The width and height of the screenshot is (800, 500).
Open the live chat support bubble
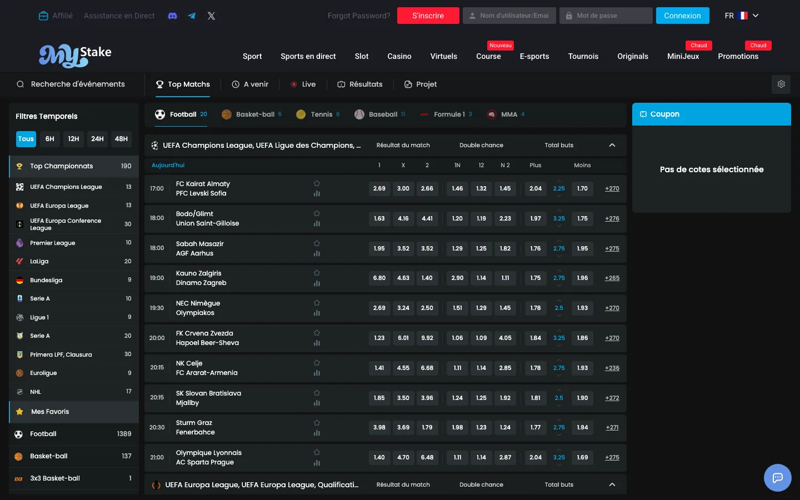tap(778, 478)
